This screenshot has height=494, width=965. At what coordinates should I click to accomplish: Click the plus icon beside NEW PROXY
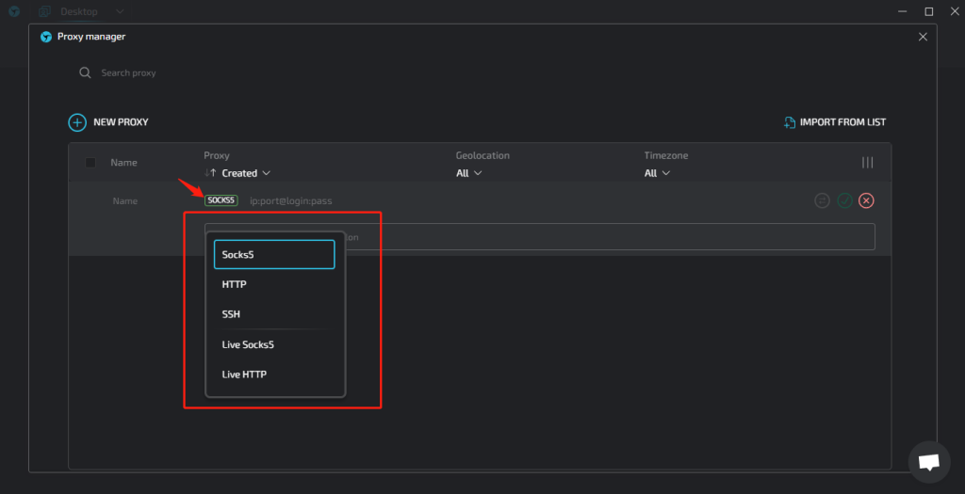coord(77,122)
